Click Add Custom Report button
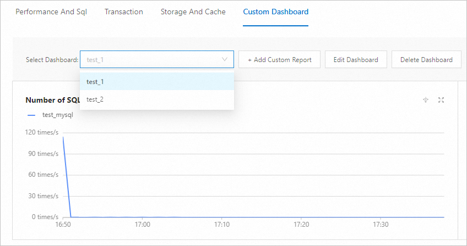467x246 pixels. [x=279, y=60]
